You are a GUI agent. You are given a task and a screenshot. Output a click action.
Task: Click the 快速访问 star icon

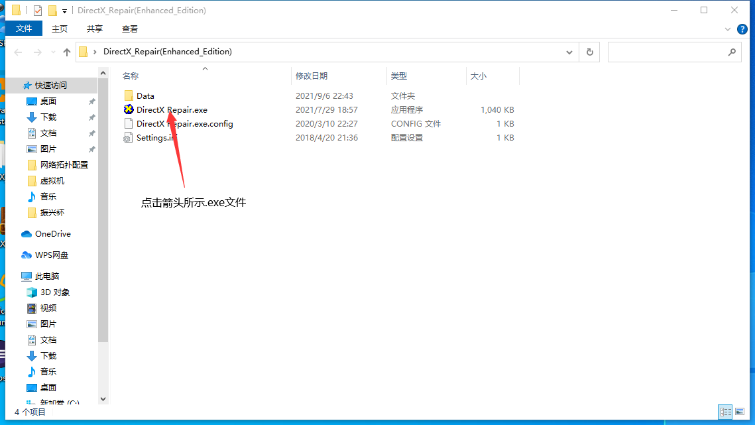pyautogui.click(x=27, y=86)
